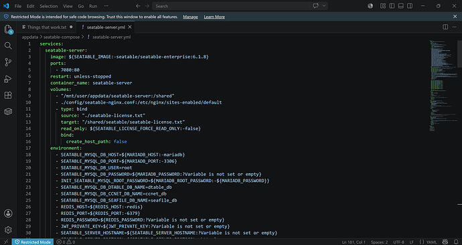This screenshot has width=462, height=245.
Task: Open the Manage gear icon
Action: (8, 230)
